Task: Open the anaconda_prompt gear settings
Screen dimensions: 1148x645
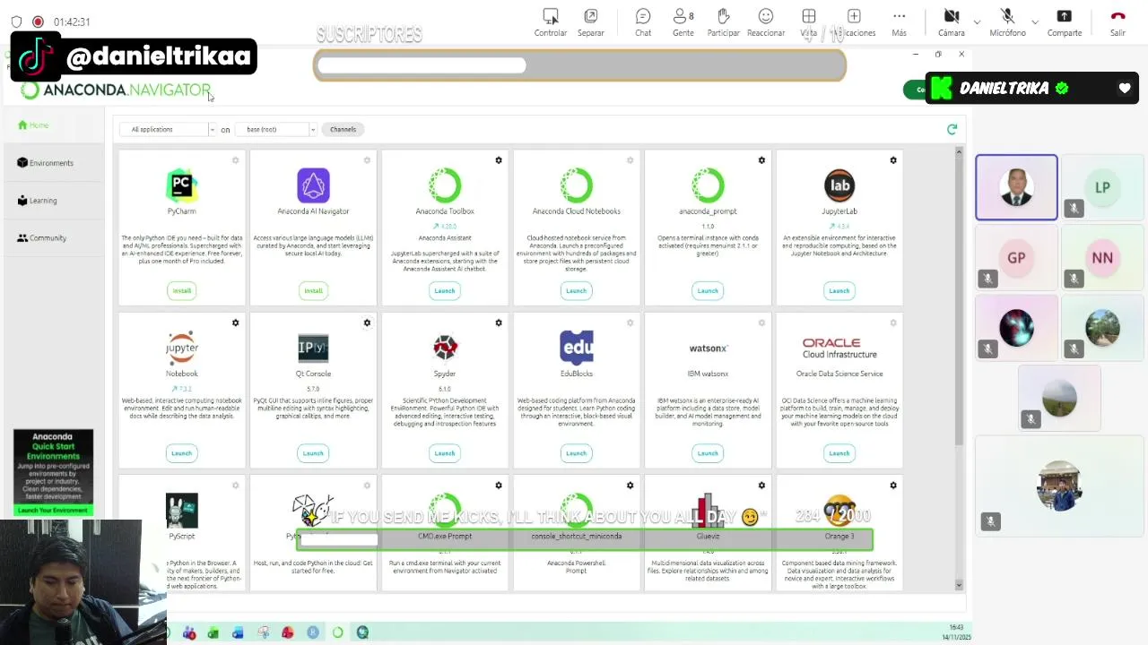Action: tap(761, 160)
